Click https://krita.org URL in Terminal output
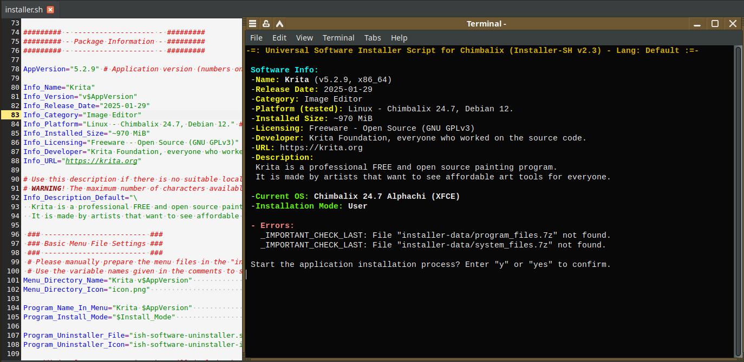The height and width of the screenshot is (362, 744). click(x=321, y=148)
